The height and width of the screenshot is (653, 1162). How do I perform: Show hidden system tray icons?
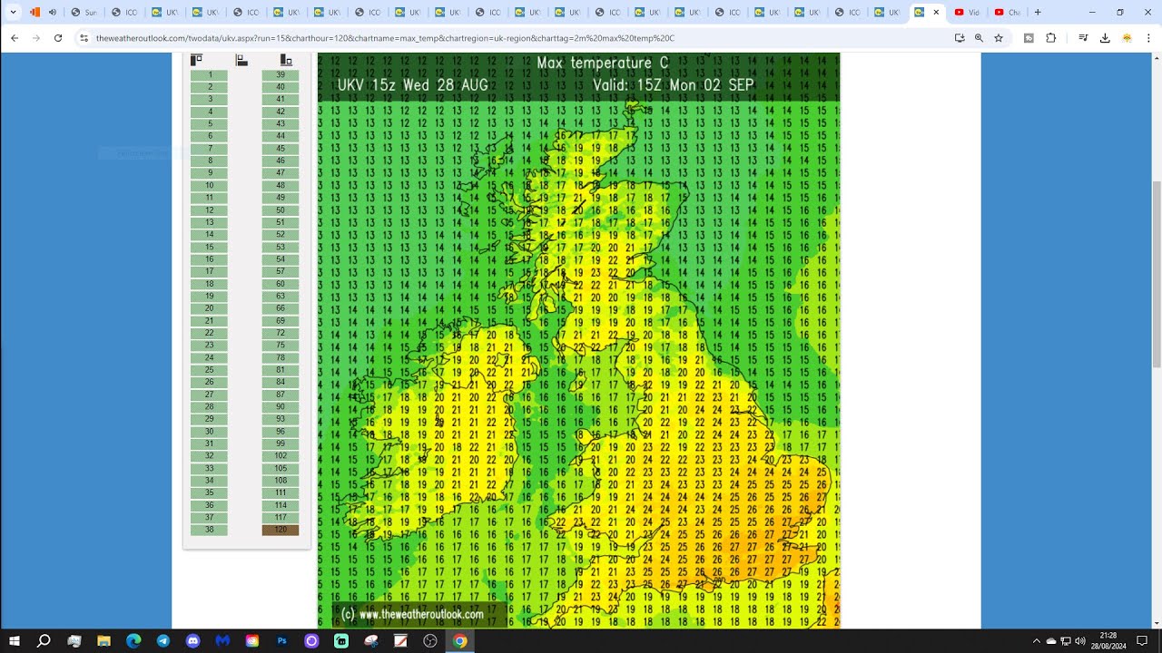tap(1036, 641)
